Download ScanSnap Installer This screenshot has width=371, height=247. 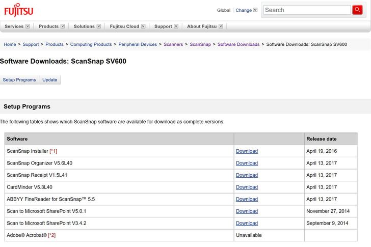click(247, 151)
